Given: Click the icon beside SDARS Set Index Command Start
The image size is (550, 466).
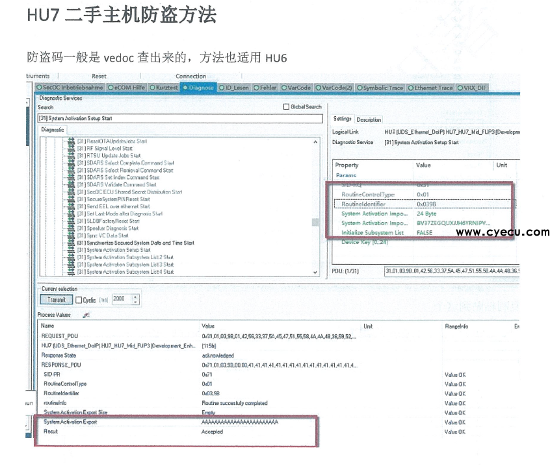Looking at the screenshot, I should (x=72, y=177).
